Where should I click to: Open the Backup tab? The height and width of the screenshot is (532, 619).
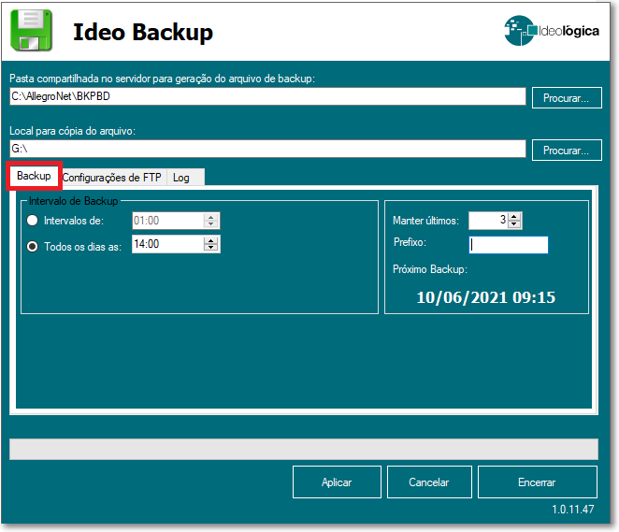(34, 176)
